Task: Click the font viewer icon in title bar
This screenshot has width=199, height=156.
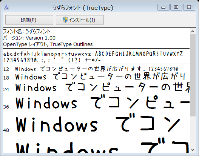Action: click(x=6, y=7)
